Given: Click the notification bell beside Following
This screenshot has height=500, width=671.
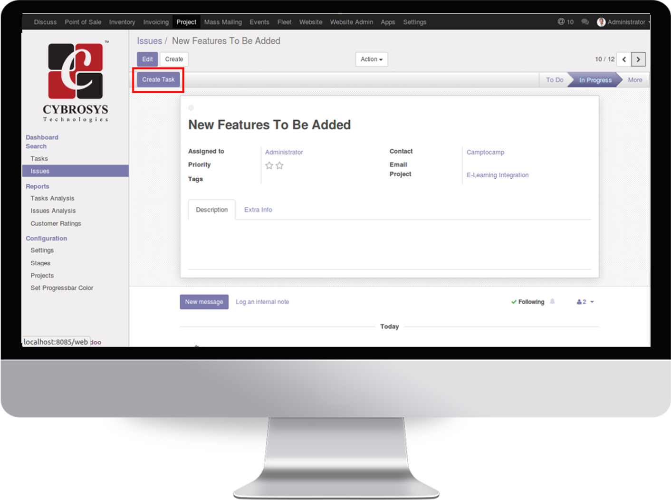Looking at the screenshot, I should pos(552,302).
